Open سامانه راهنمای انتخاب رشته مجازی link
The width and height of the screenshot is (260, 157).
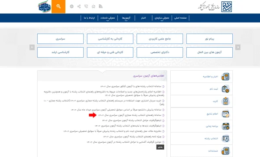click(x=130, y=115)
